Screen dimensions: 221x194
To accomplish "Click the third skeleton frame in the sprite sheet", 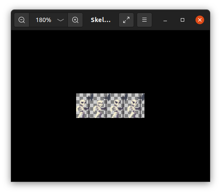I will click(x=119, y=105).
